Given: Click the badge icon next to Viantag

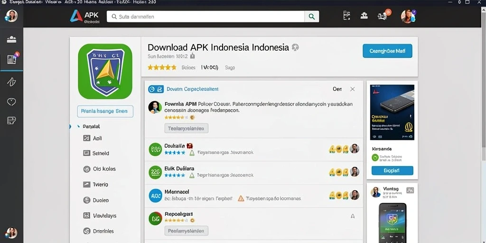Looking at the screenshot, I should click(410, 190).
